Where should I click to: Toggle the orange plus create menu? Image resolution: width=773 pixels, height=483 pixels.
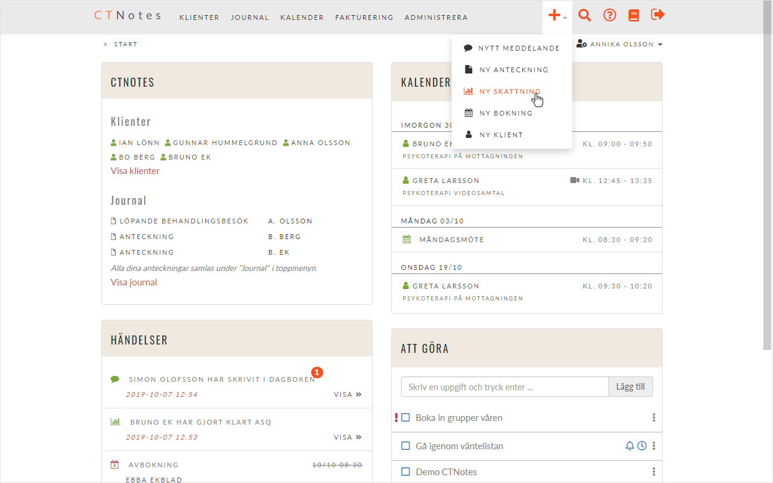(x=557, y=16)
